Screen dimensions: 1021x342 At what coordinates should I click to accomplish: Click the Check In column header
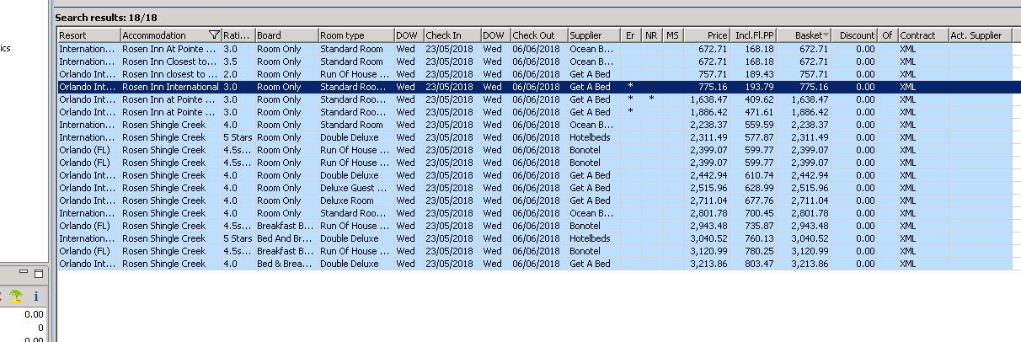(451, 35)
